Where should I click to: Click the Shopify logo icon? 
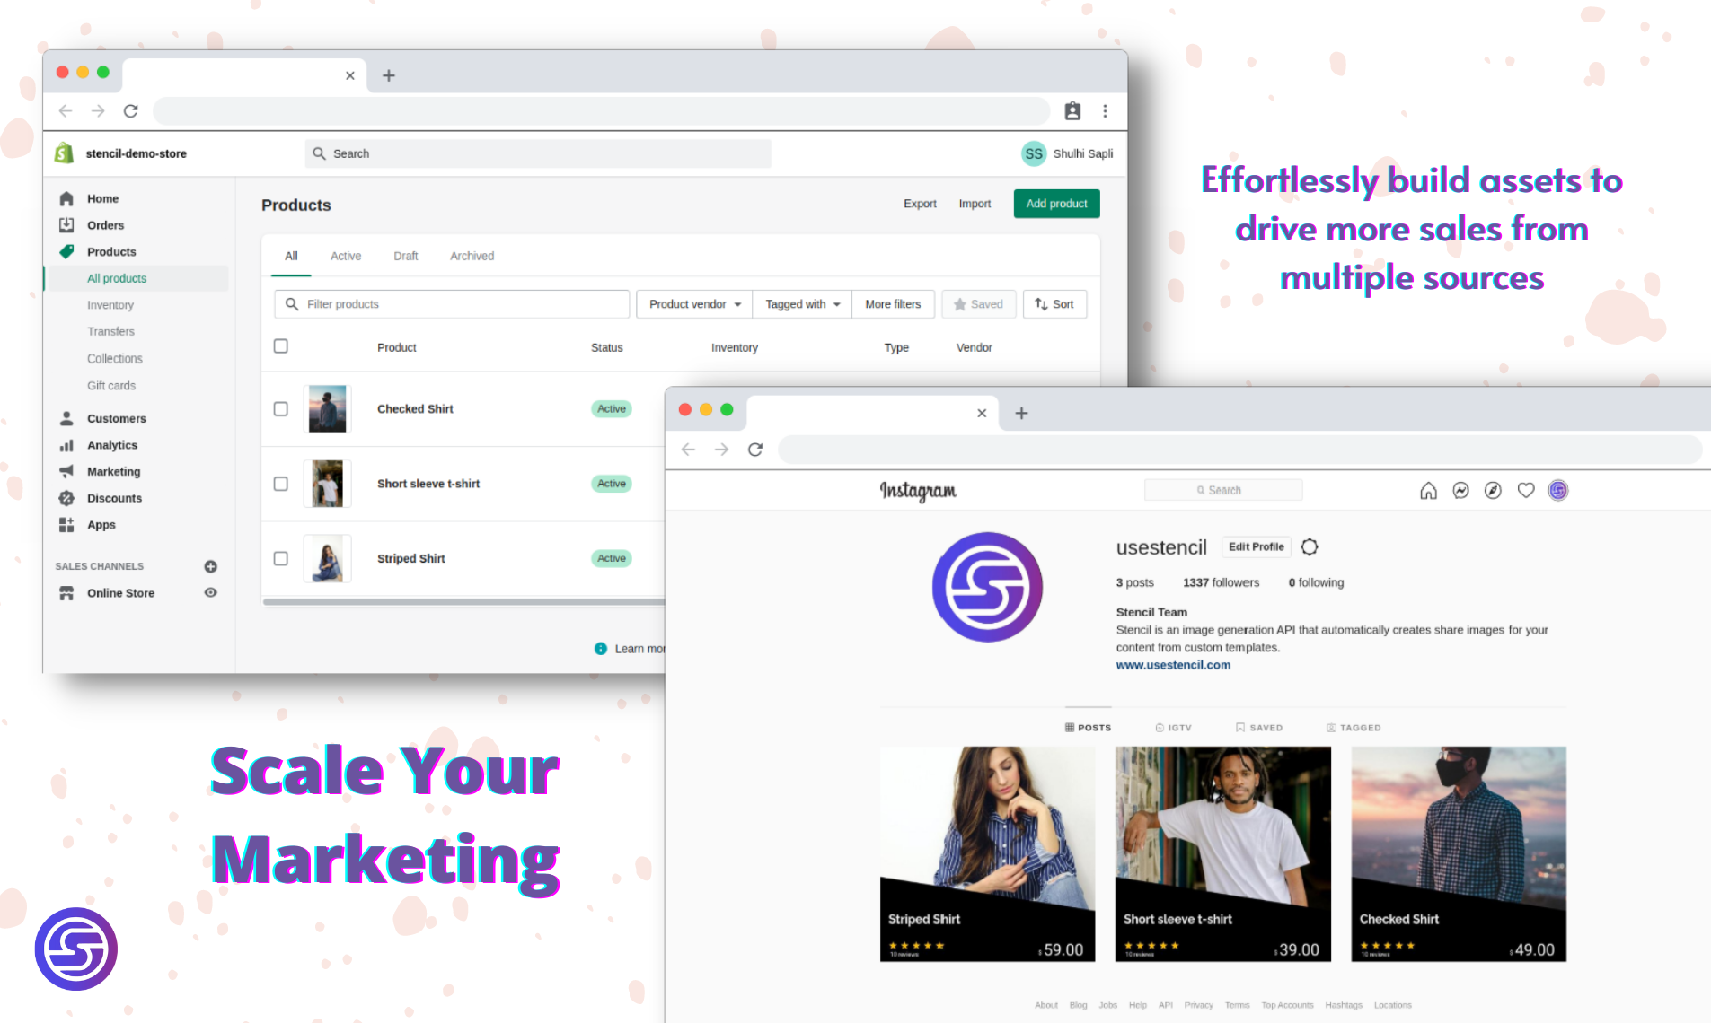(x=64, y=153)
